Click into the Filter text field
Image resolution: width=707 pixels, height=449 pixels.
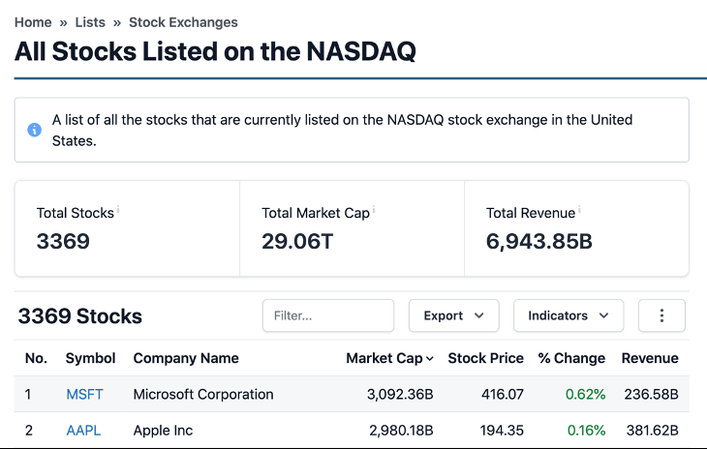328,315
